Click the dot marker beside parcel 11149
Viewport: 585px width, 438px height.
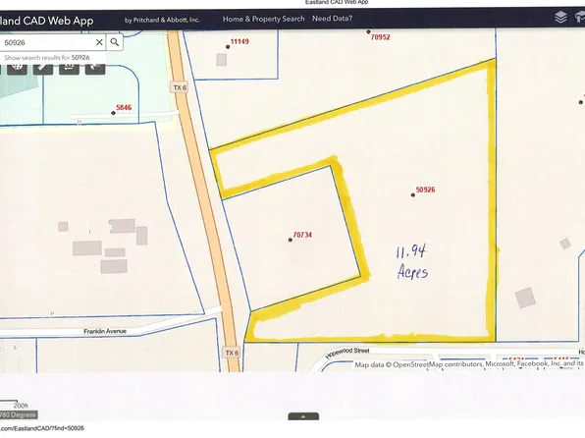pos(228,47)
